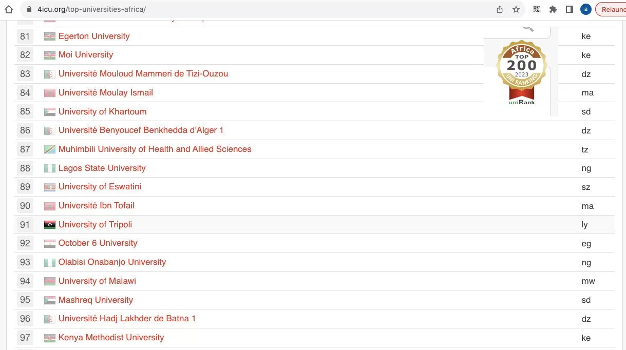Open the Kenya Methodist University link

click(x=111, y=338)
